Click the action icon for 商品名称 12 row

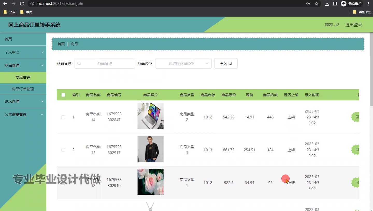pos(355,183)
